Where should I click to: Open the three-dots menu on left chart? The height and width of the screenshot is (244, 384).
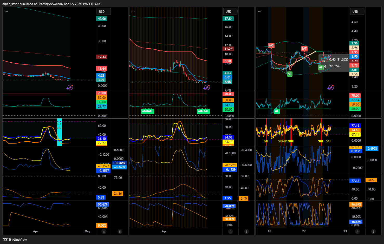pos(6,12)
